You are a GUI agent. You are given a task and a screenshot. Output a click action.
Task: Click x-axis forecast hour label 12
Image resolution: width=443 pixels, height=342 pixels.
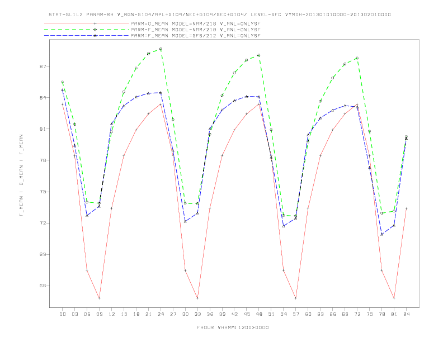(x=112, y=314)
